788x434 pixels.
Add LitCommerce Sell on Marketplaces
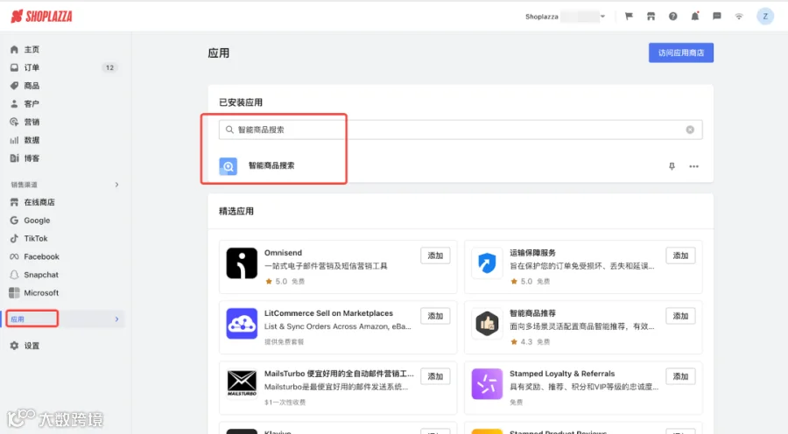(x=435, y=316)
